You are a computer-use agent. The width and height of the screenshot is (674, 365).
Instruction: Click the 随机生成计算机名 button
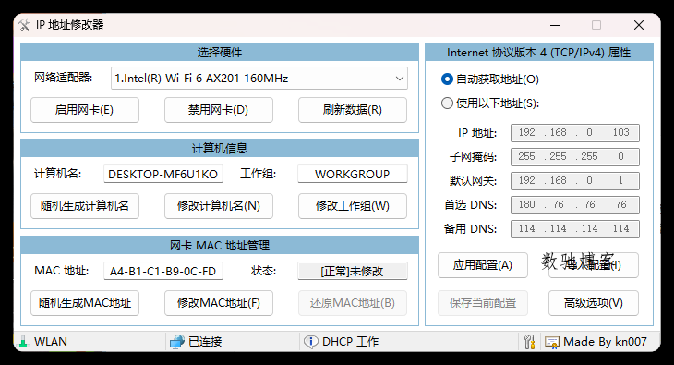click(x=85, y=206)
